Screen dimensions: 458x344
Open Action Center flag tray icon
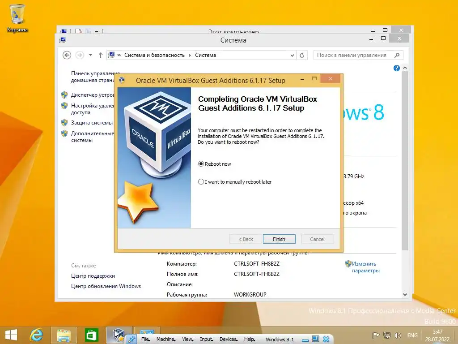(x=376, y=335)
